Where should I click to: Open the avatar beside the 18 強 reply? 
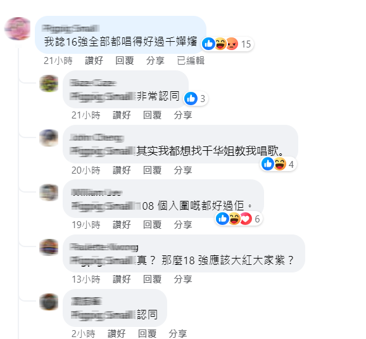49,247
